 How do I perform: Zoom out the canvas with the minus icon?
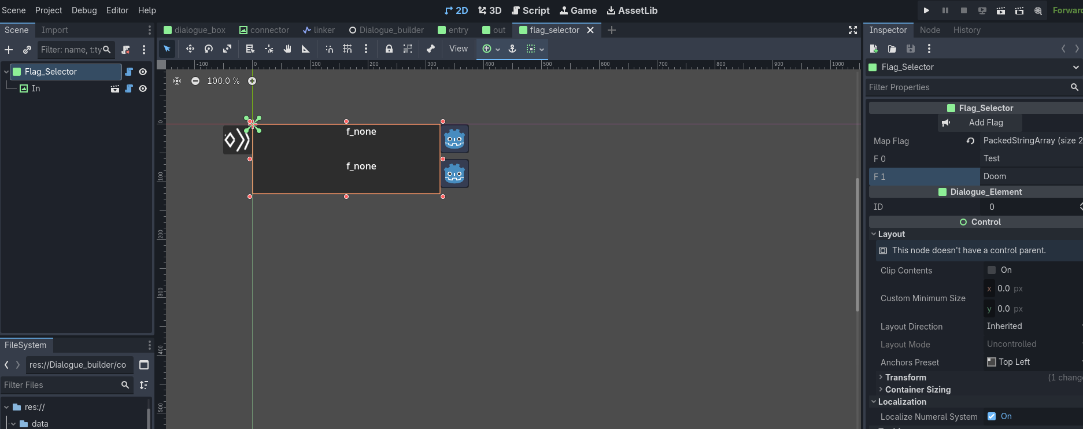coord(195,81)
